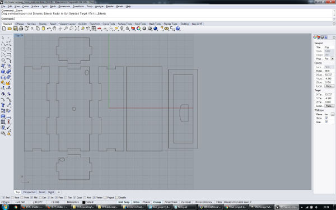
Task: Click the add viewport tab plus button
Action: pos(58,192)
